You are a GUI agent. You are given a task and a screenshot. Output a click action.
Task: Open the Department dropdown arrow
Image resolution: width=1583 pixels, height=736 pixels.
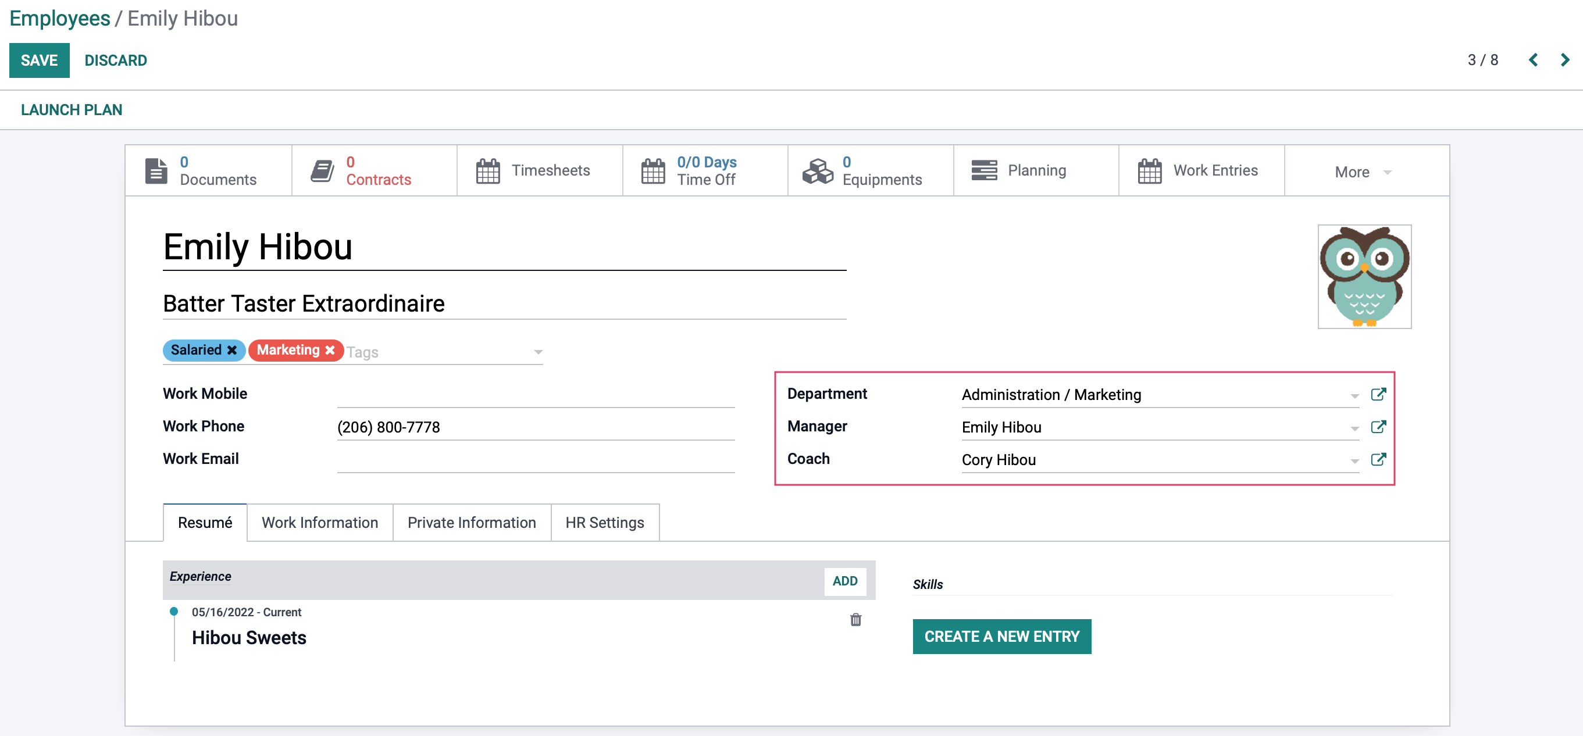pos(1354,396)
